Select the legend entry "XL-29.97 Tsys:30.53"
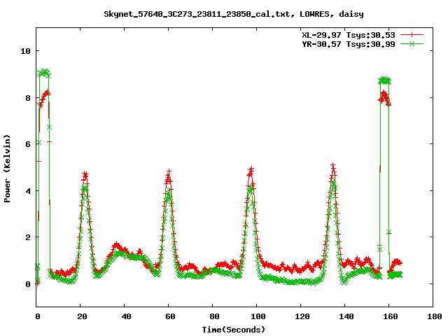This screenshot has width=448, height=336. tap(349, 35)
